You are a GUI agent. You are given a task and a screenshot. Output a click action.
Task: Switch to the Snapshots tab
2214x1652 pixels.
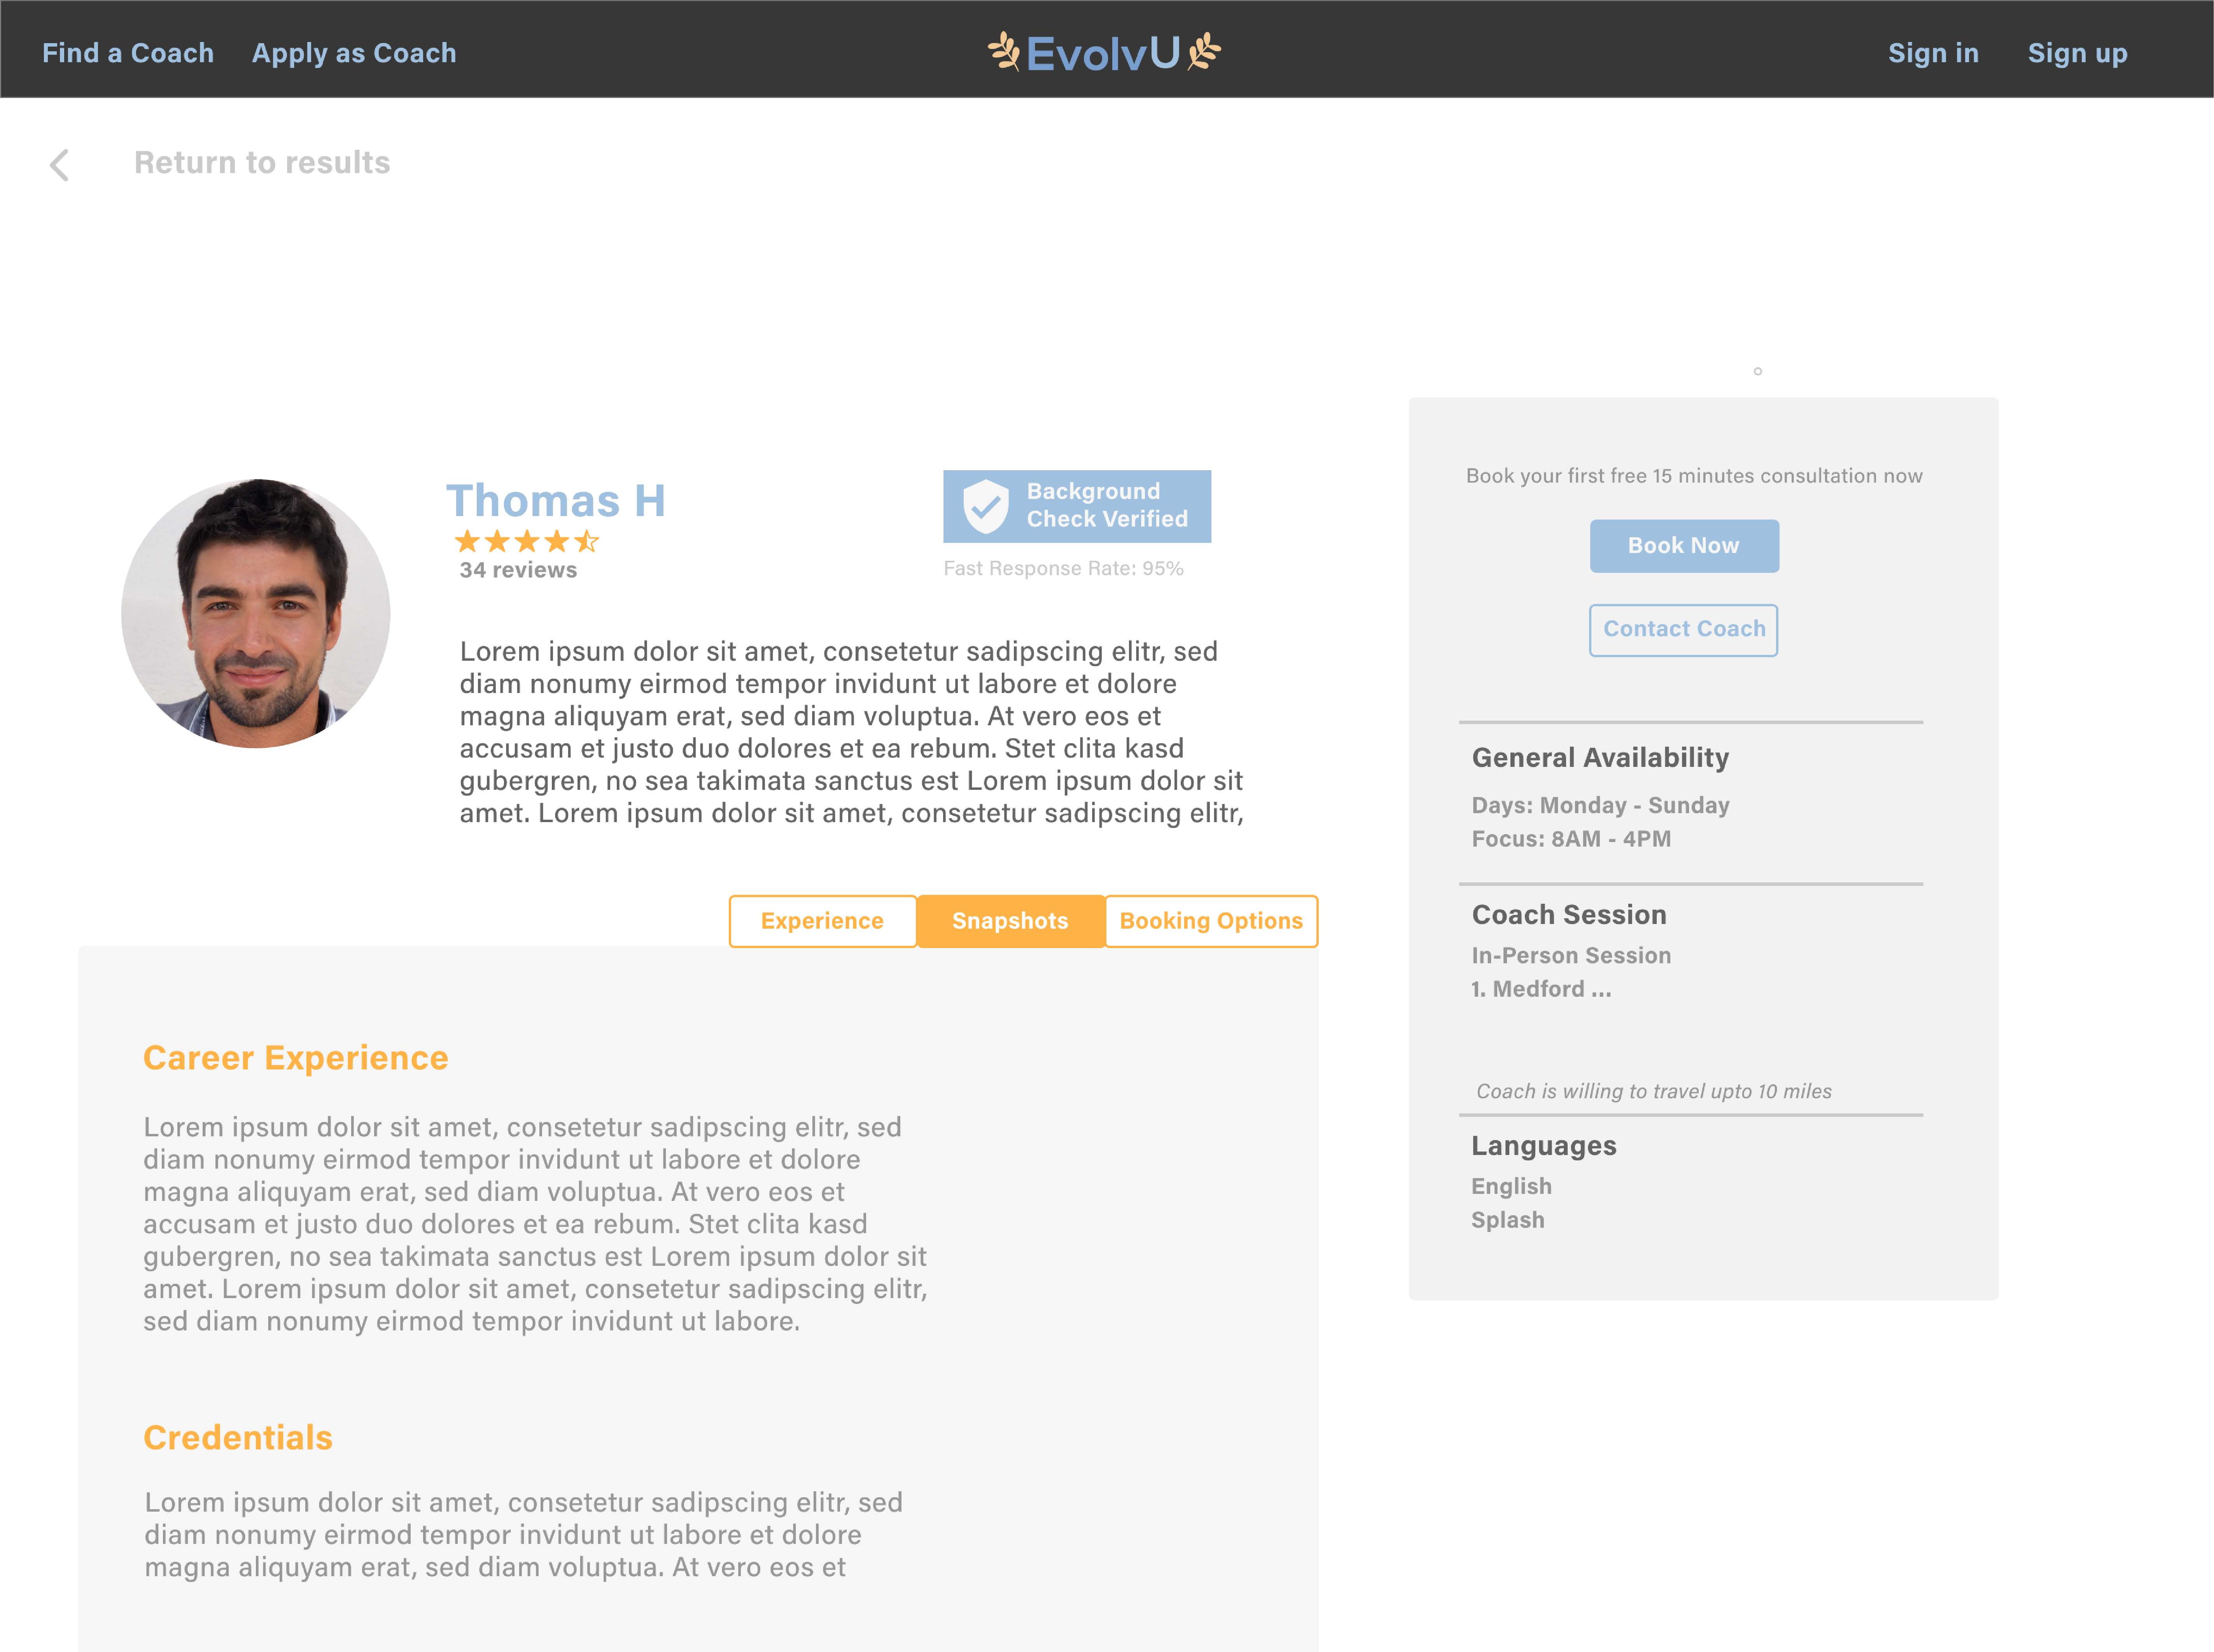click(x=1010, y=921)
